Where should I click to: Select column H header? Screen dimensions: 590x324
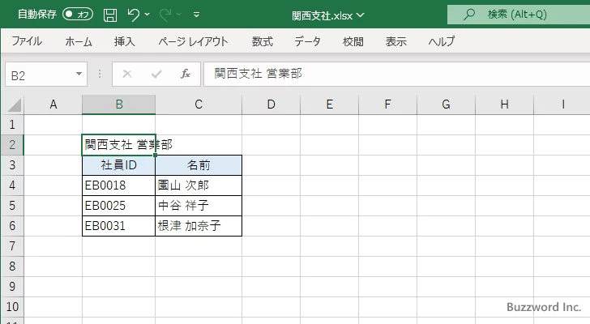[504, 104]
